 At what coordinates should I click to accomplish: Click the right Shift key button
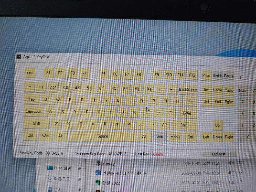click(x=184, y=125)
